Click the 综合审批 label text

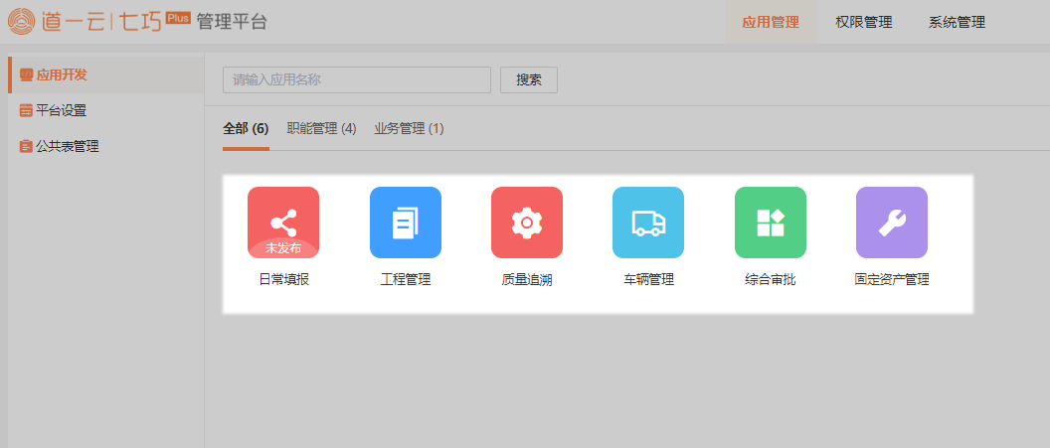tap(770, 280)
